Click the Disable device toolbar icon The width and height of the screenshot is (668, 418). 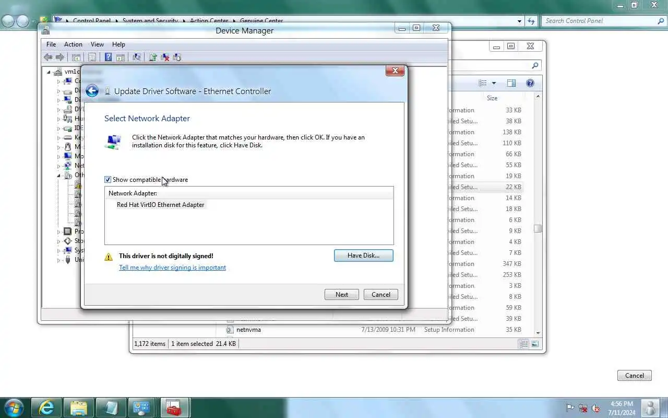point(177,57)
